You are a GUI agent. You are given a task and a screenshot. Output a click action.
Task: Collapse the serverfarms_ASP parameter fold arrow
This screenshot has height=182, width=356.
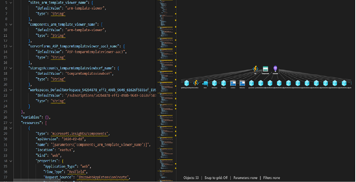click(x=10, y=46)
